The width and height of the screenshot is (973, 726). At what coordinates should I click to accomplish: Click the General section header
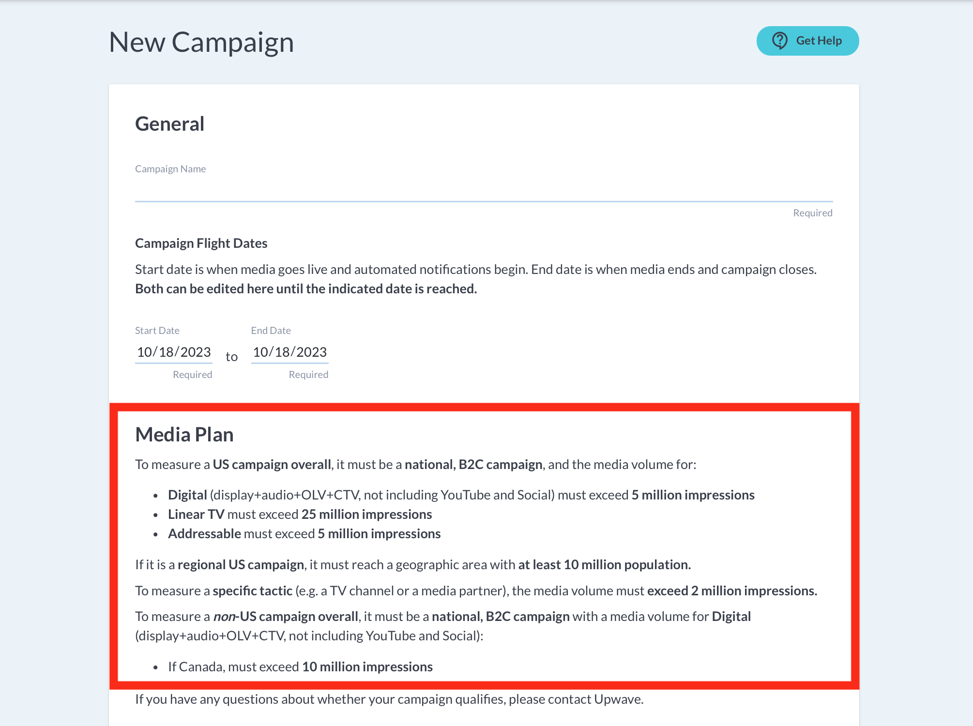click(x=169, y=124)
